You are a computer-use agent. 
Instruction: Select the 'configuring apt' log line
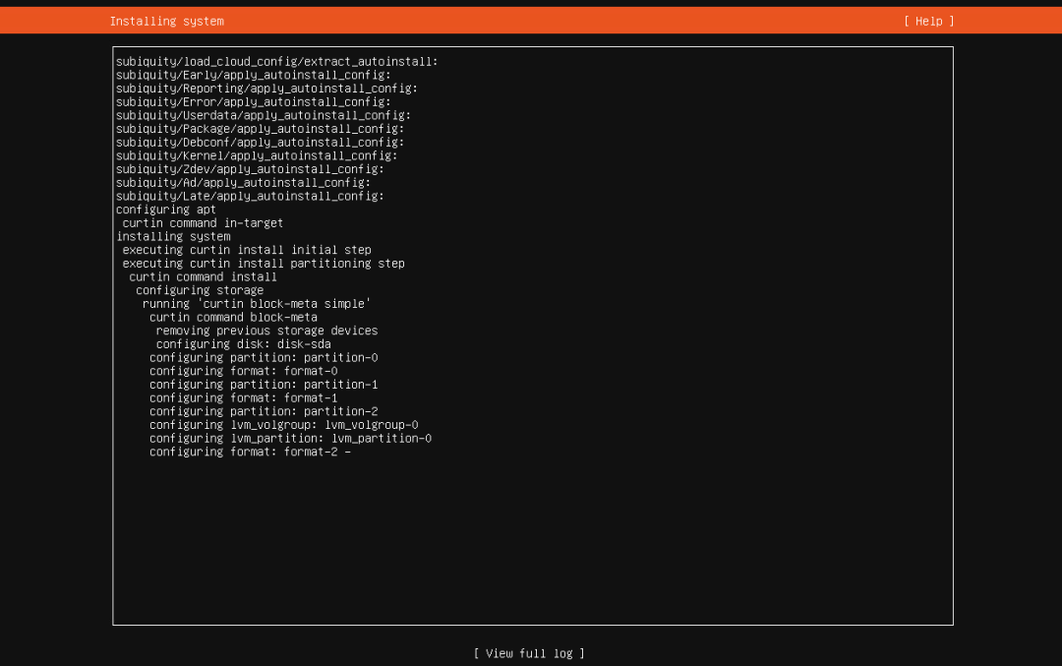(x=166, y=210)
